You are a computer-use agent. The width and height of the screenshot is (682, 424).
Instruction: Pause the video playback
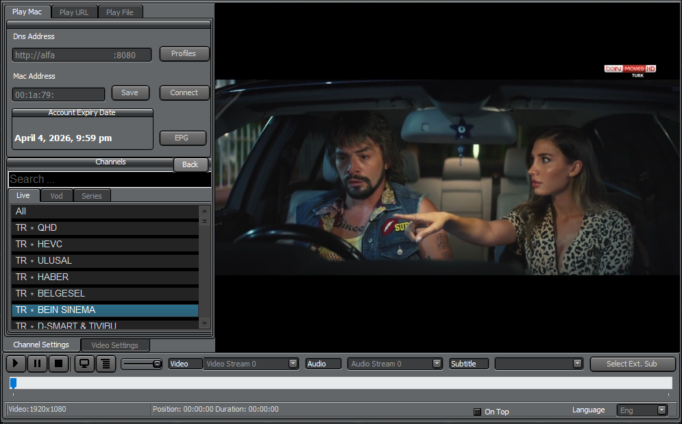coord(38,364)
